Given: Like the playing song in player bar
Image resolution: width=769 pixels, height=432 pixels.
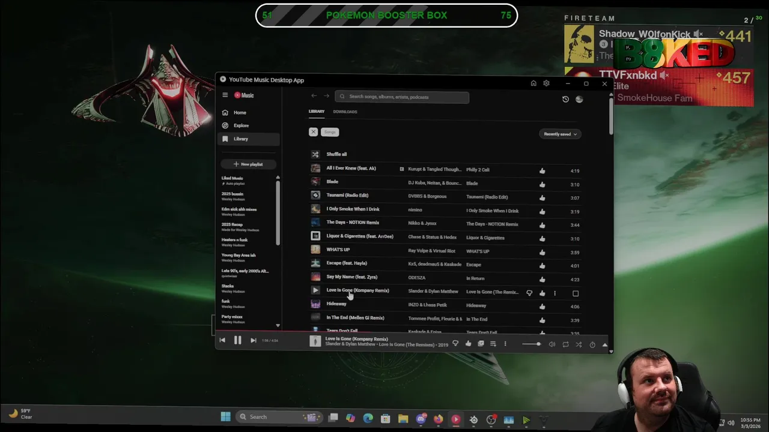Looking at the screenshot, I should coord(468,344).
